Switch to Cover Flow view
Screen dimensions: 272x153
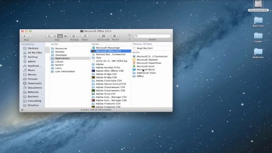(x=65, y=36)
